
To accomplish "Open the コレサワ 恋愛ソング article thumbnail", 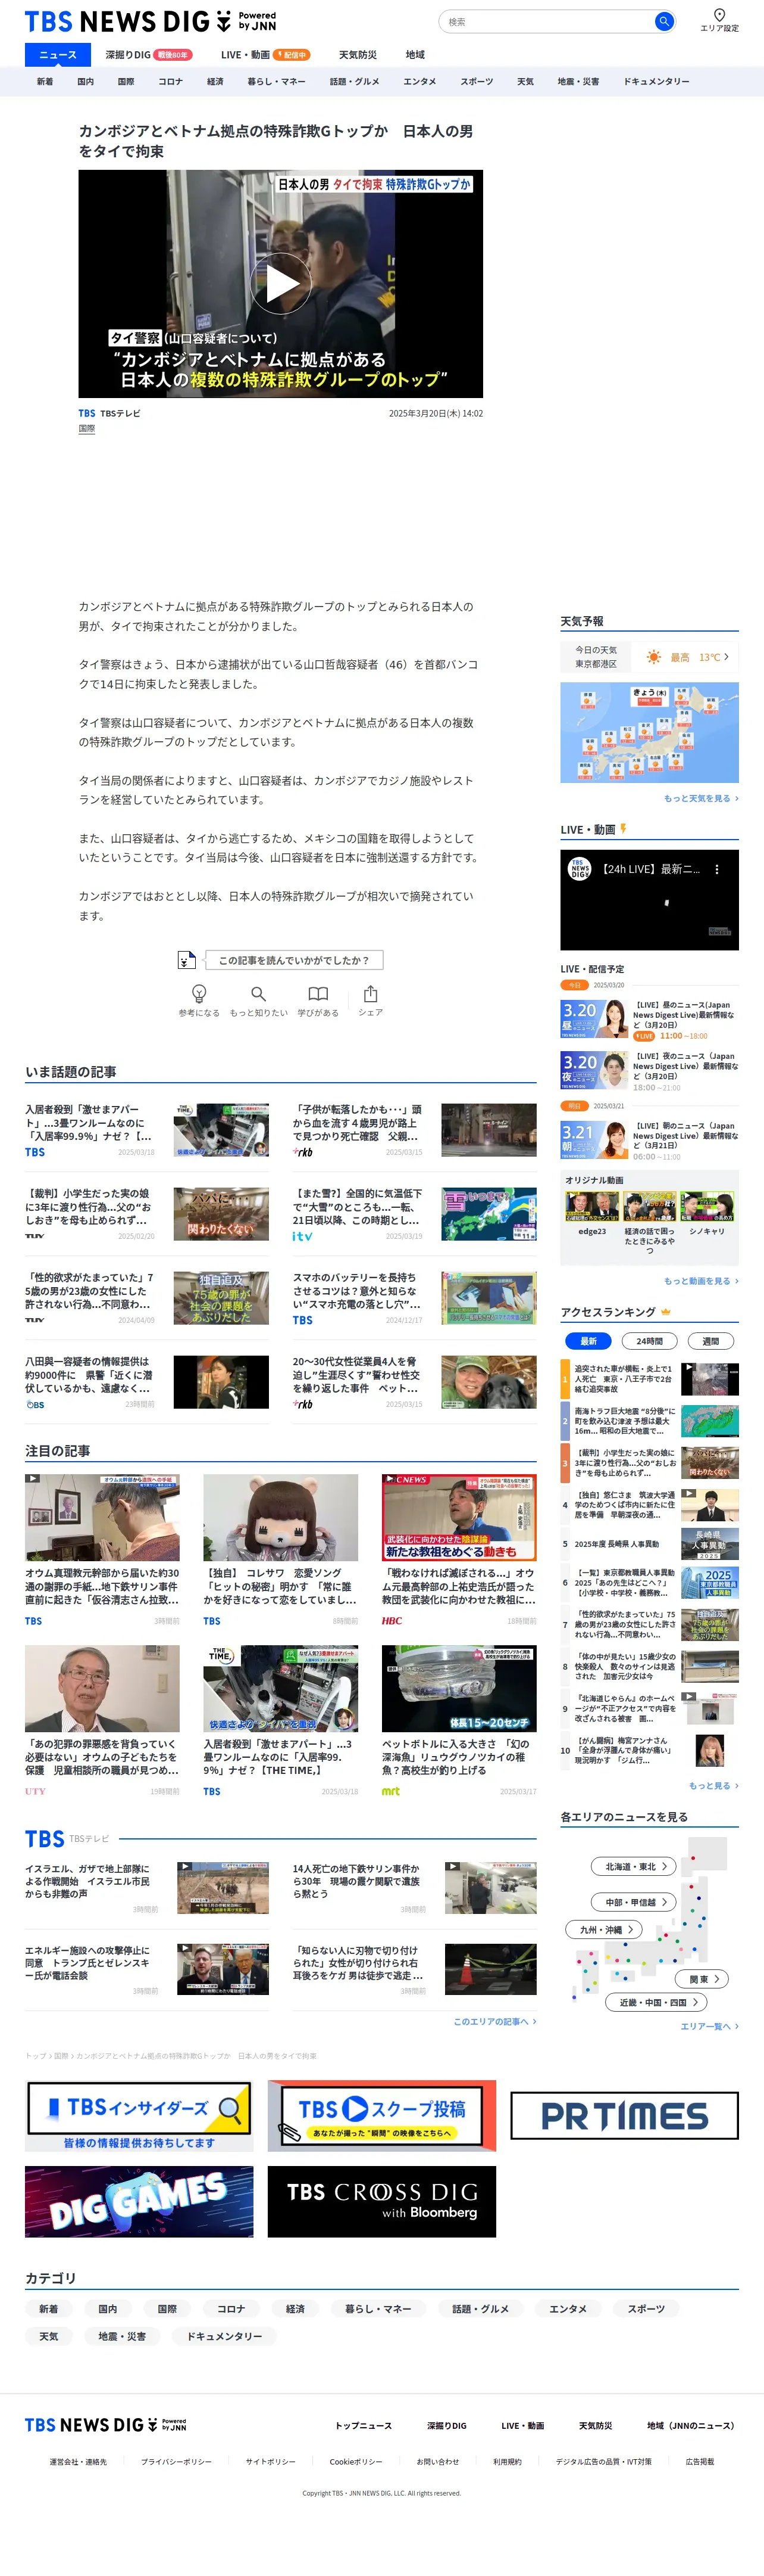I will click(x=281, y=1517).
